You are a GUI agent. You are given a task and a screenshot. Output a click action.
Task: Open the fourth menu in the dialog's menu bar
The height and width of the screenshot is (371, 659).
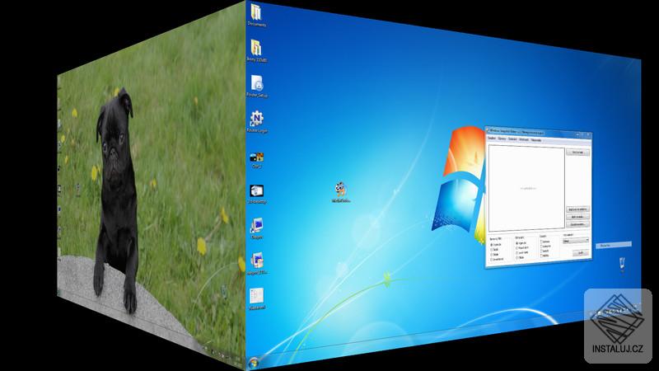524,139
